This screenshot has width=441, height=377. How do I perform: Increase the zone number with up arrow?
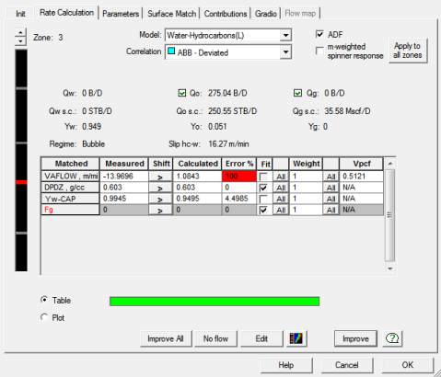click(x=20, y=32)
